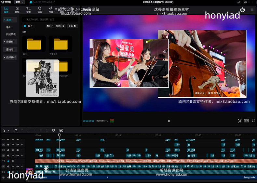257x183 pixels.
Task: Click the 剪映 app logo
Action: (6, 2)
